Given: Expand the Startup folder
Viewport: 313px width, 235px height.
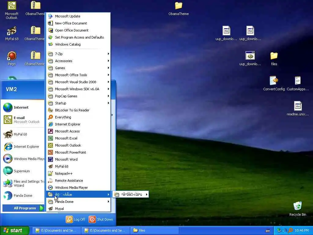Looking at the screenshot, I should pyautogui.click(x=78, y=103).
